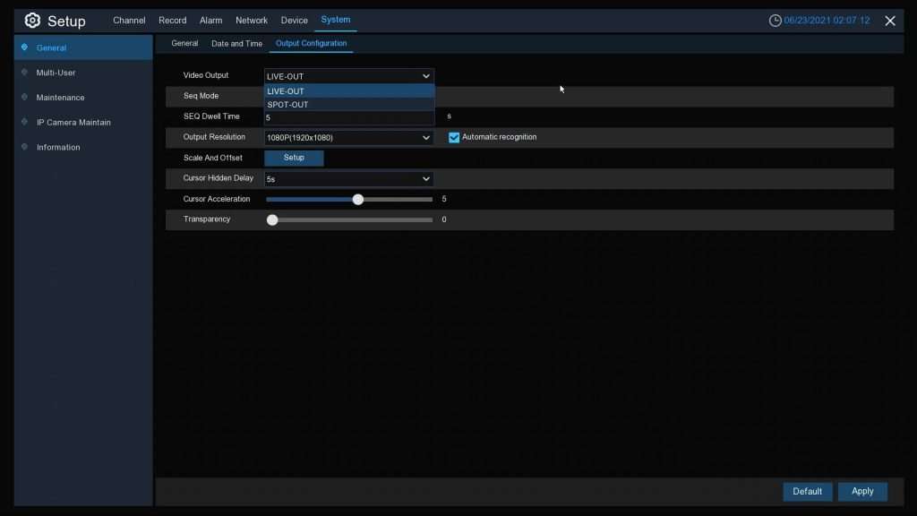Viewport: 917px width, 516px height.
Task: Click the Setup gear icon
Action: (32, 21)
